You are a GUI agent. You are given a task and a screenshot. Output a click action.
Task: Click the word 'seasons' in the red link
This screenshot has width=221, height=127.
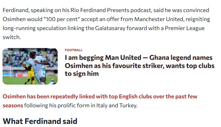13,106
